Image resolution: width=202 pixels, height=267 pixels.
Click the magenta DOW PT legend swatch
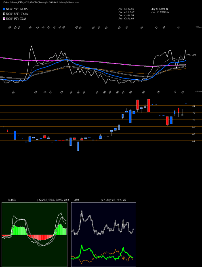click(4, 19)
